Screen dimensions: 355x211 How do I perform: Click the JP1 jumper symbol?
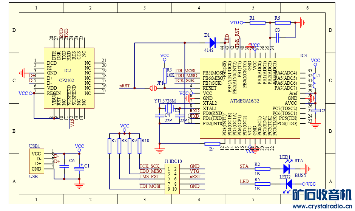pyautogui.click(x=153, y=88)
